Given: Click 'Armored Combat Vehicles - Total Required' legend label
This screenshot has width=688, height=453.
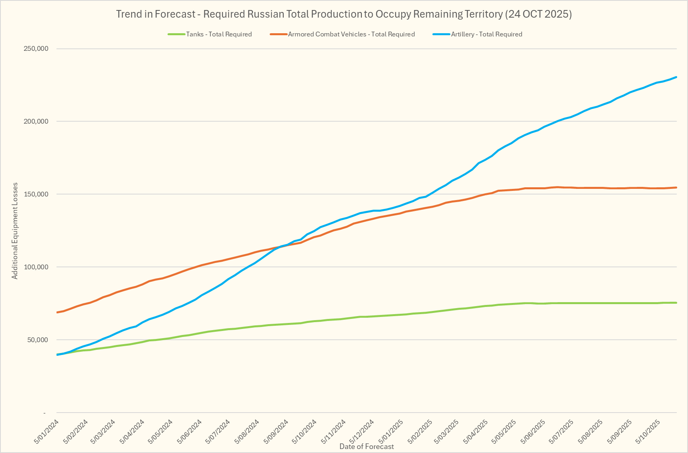Looking at the screenshot, I should pyautogui.click(x=351, y=34).
